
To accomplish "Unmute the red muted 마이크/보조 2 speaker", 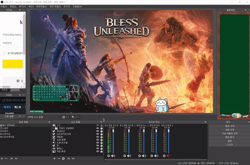I will pos(169,156).
